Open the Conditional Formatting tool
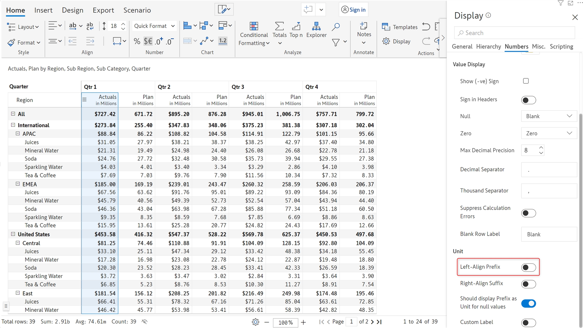Viewport: 583px width, 328px height. pos(254,34)
